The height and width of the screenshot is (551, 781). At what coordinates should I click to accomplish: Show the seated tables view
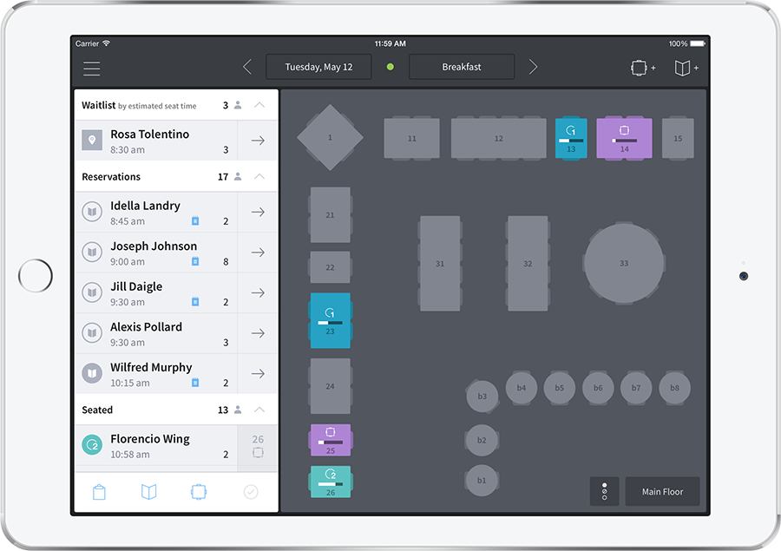pos(199,491)
